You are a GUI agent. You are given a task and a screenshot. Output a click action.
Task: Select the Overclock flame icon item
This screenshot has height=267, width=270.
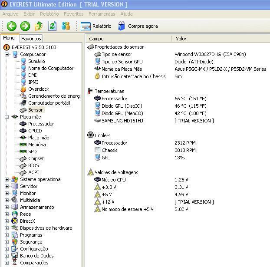pos(23,89)
